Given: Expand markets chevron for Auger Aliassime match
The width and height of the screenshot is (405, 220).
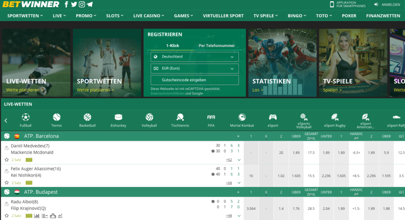Looking at the screenshot, I should coord(239,183).
